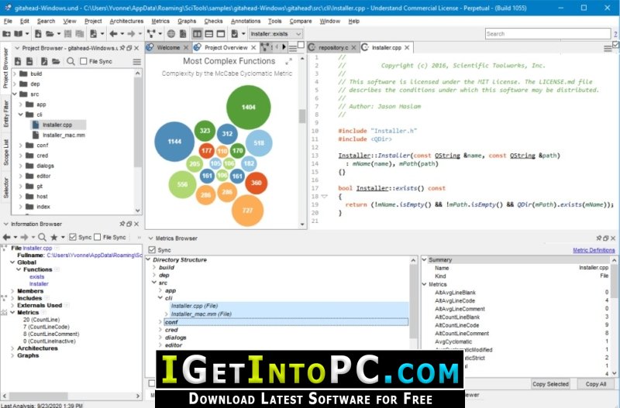
Task: Open the Installer::exists function dropdown
Action: click(x=276, y=34)
